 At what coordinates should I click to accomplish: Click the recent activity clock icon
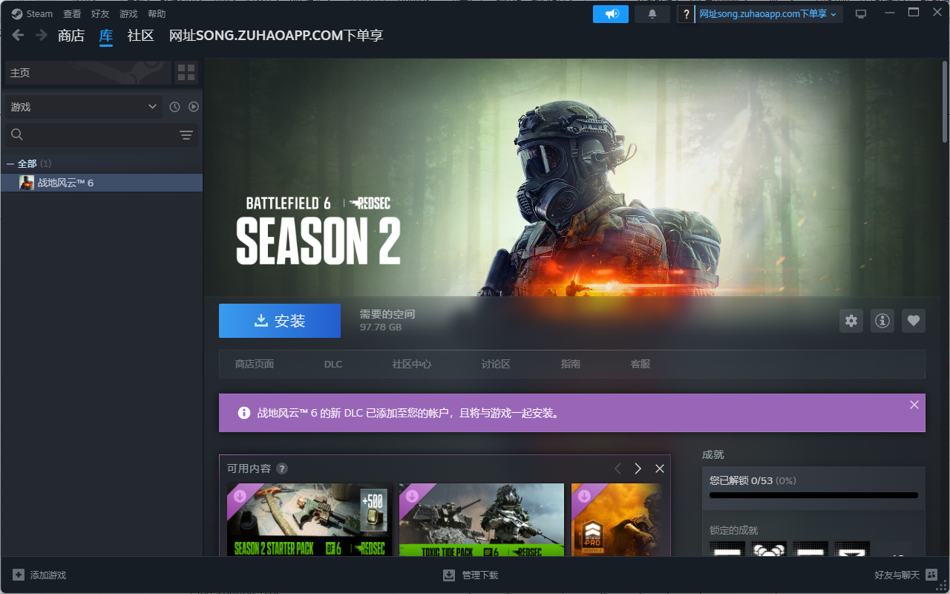click(174, 107)
